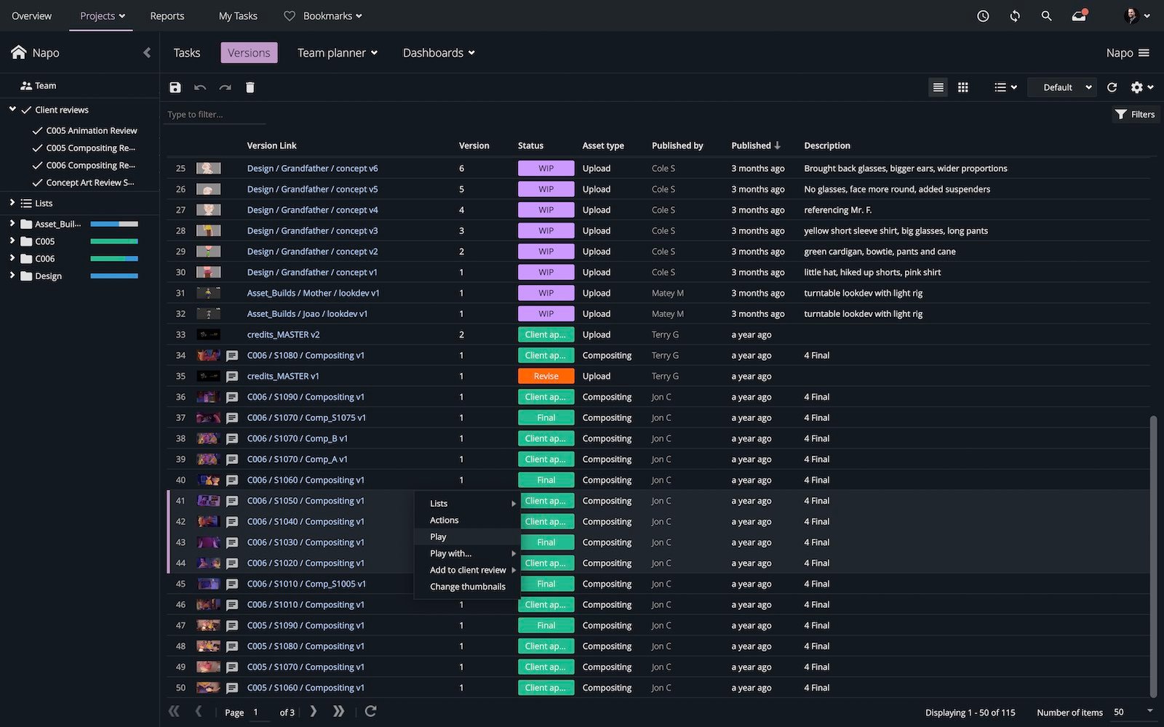The height and width of the screenshot is (727, 1164).
Task: Choose Play from the context menu
Action: pyautogui.click(x=438, y=537)
